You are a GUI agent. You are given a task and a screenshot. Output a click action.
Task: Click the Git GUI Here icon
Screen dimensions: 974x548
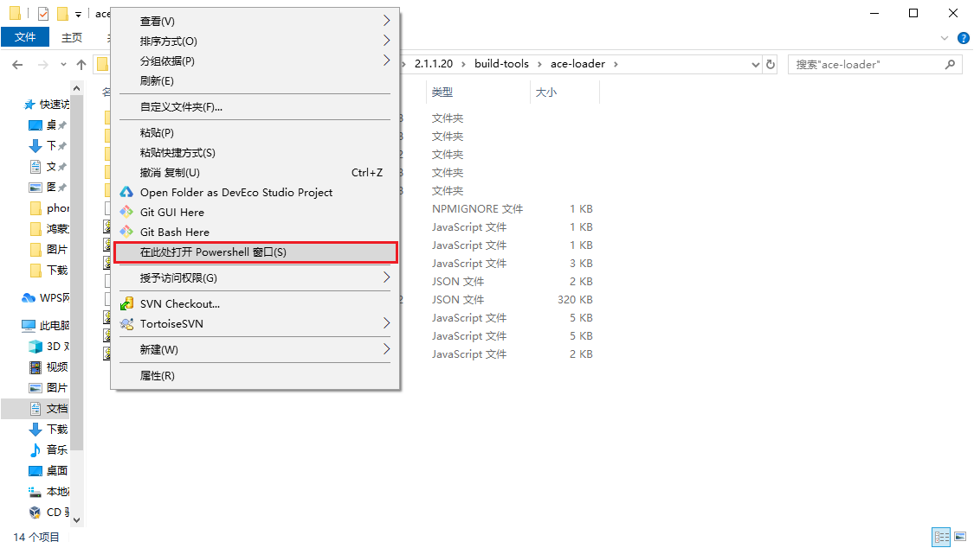coord(126,213)
